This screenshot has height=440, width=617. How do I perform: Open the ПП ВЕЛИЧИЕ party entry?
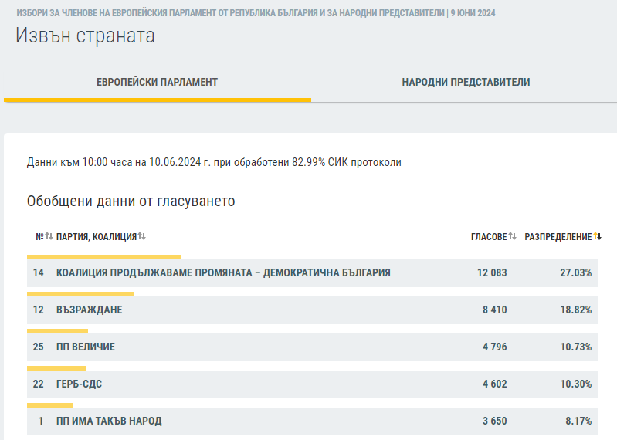pyautogui.click(x=85, y=347)
